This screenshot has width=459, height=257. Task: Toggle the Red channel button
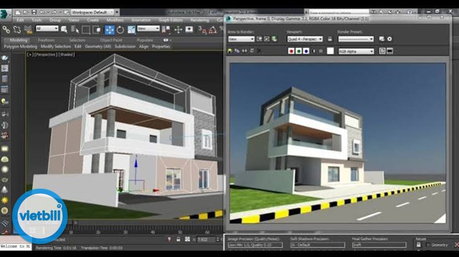click(x=291, y=51)
